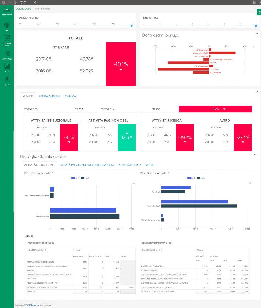Select year 2015 on the Seleziona anno slider

coord(95,26)
